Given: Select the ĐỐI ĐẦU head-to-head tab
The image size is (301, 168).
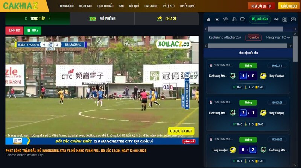Looking at the screenshot, I should point(260,19).
